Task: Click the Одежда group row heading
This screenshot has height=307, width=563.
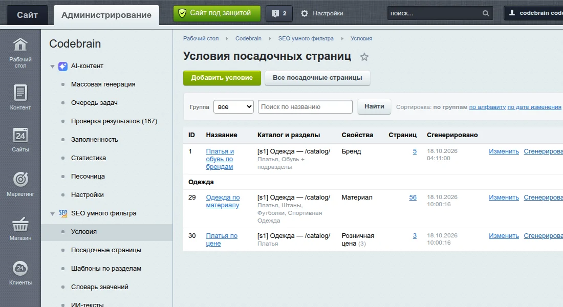Action: click(x=201, y=182)
